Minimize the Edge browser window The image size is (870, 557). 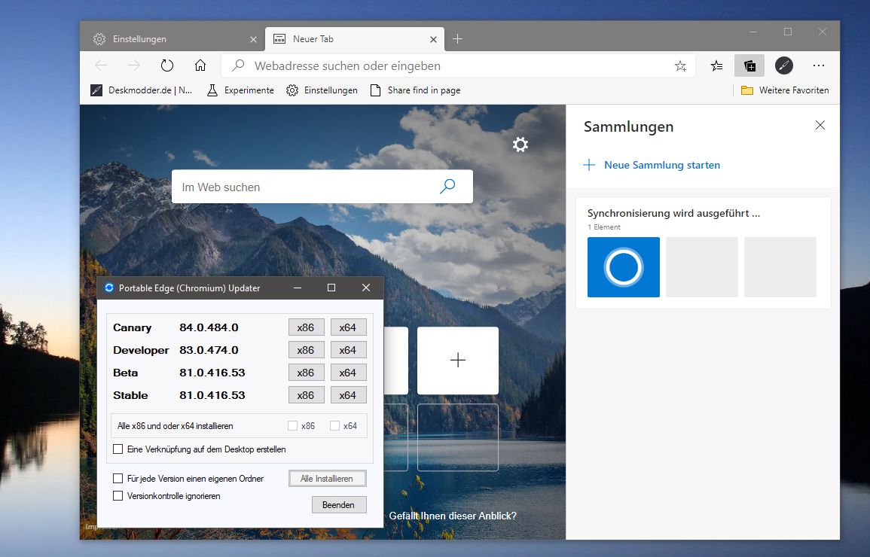click(x=753, y=32)
